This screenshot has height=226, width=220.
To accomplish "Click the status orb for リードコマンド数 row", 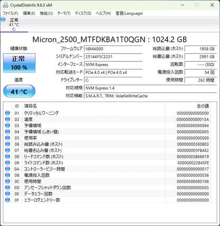I will click(7, 157).
